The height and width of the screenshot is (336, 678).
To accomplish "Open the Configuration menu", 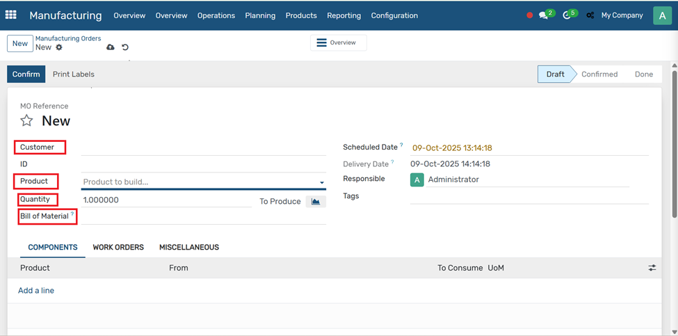I will [x=394, y=15].
